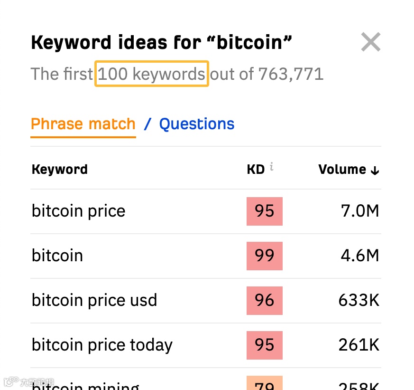Screen dimensions: 414x390
Task: Select the red KD badge showing 99
Action: [264, 256]
